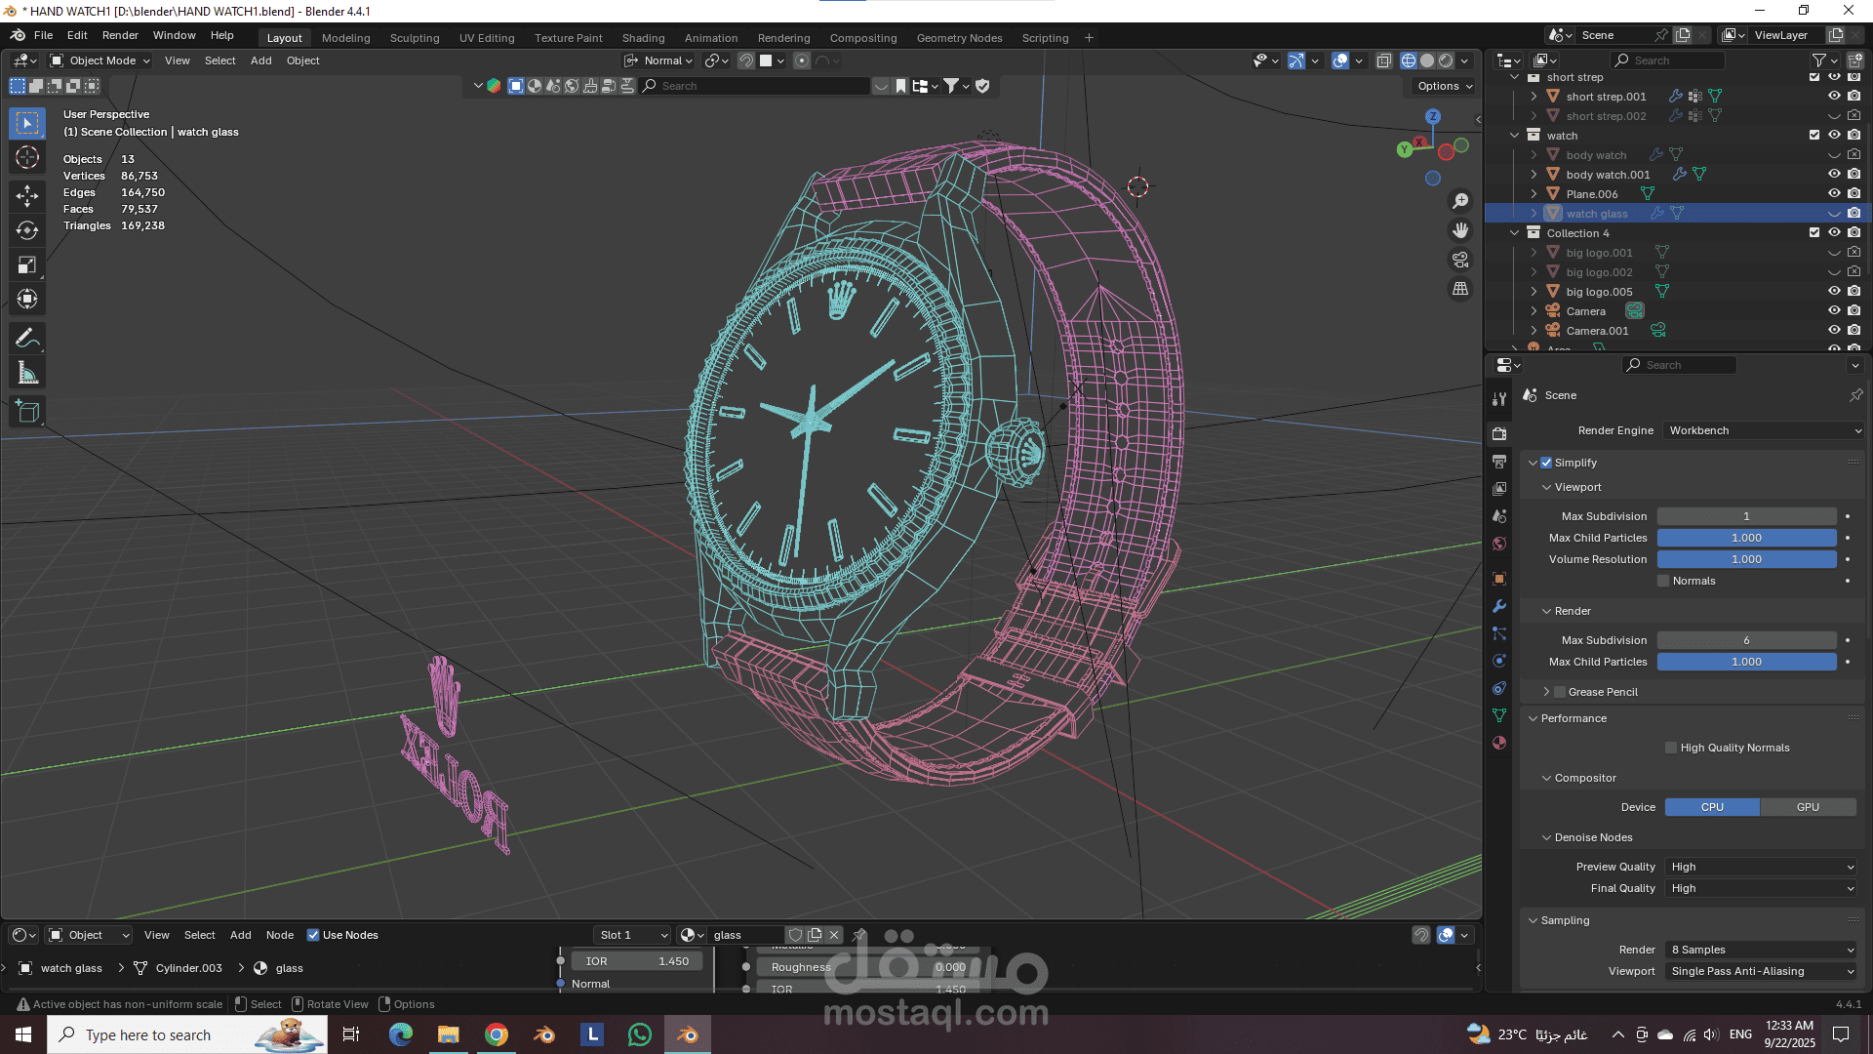Uncheck the Simplify checkbox

(x=1546, y=463)
